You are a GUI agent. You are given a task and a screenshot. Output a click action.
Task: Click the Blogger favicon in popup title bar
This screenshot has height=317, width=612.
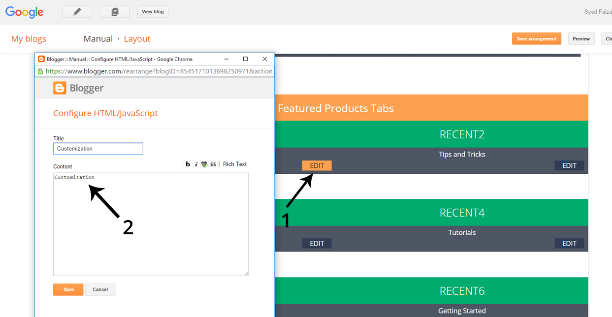click(x=41, y=59)
